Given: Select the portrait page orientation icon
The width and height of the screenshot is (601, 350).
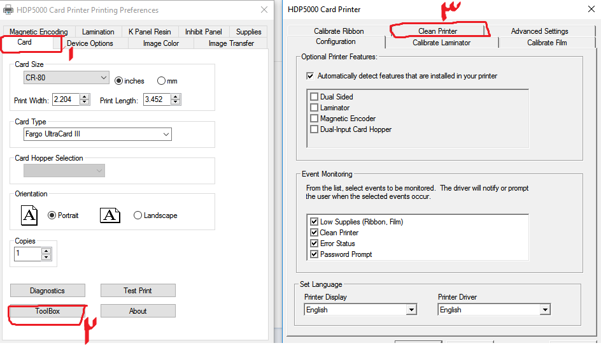Looking at the screenshot, I should [x=29, y=215].
